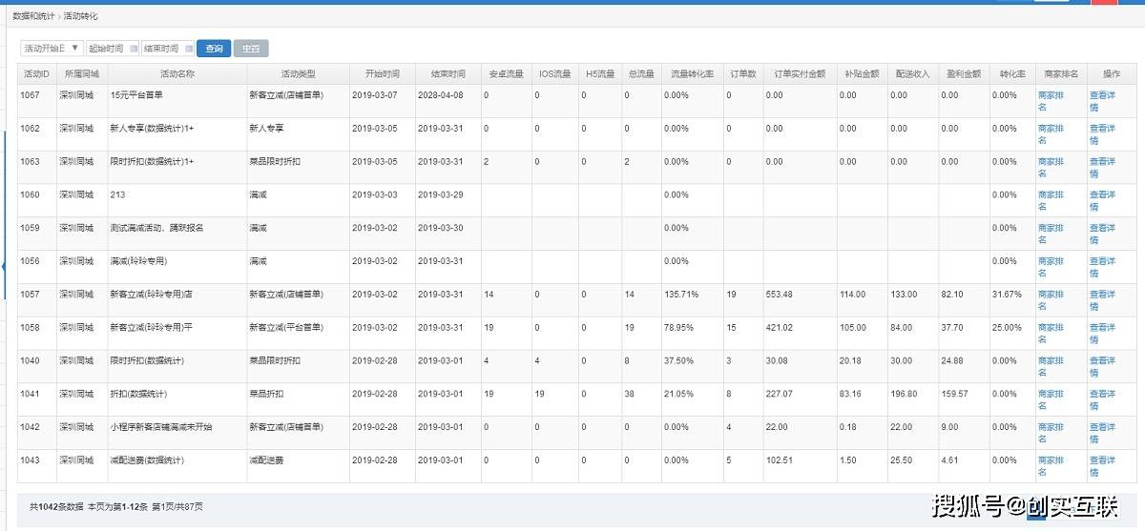Select activity name 测试满减活动，踊跃报名

pyautogui.click(x=156, y=228)
